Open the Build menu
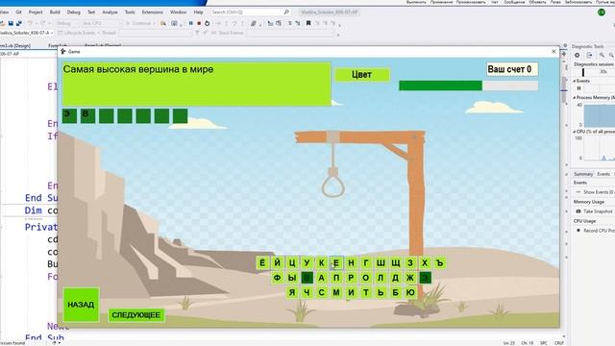 click(x=55, y=12)
